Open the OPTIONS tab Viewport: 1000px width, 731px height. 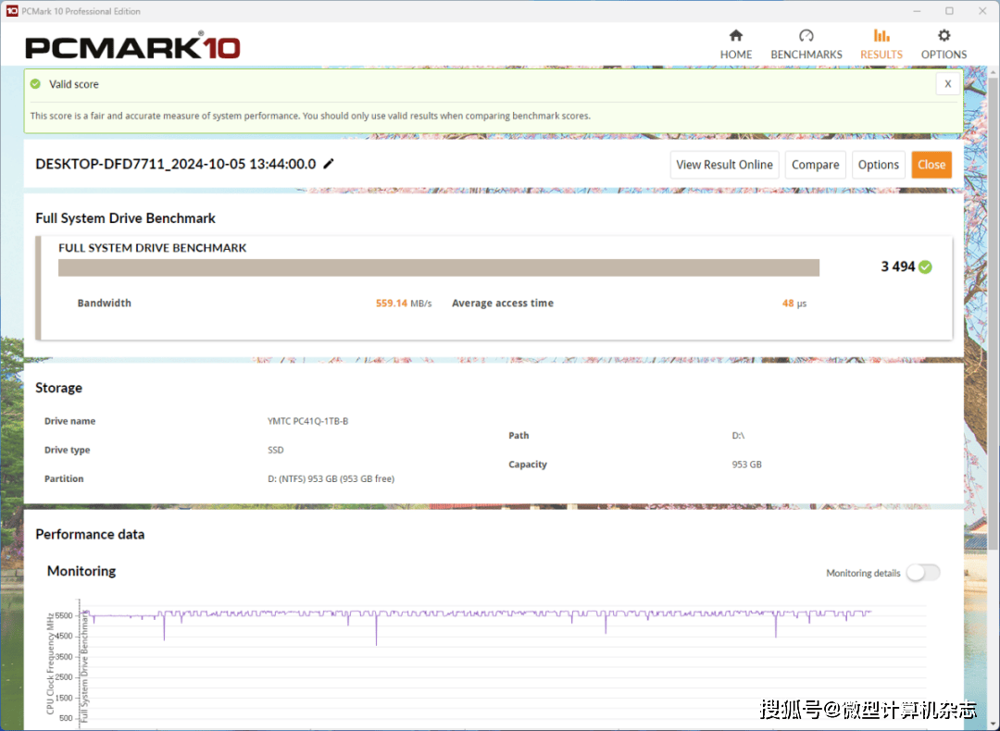pos(944,44)
